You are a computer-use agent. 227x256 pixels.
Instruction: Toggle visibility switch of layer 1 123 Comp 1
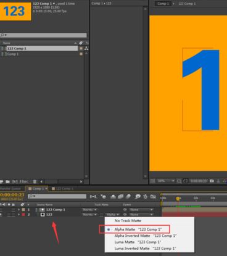pyautogui.click(x=1, y=210)
